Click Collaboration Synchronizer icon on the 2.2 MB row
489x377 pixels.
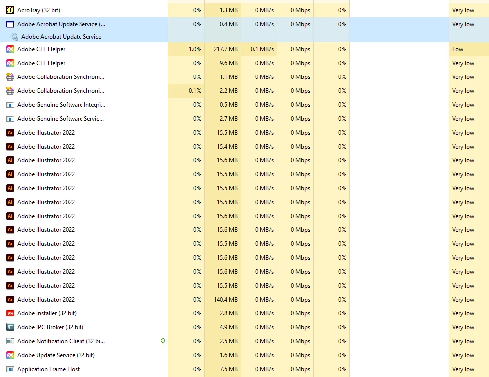(10, 91)
